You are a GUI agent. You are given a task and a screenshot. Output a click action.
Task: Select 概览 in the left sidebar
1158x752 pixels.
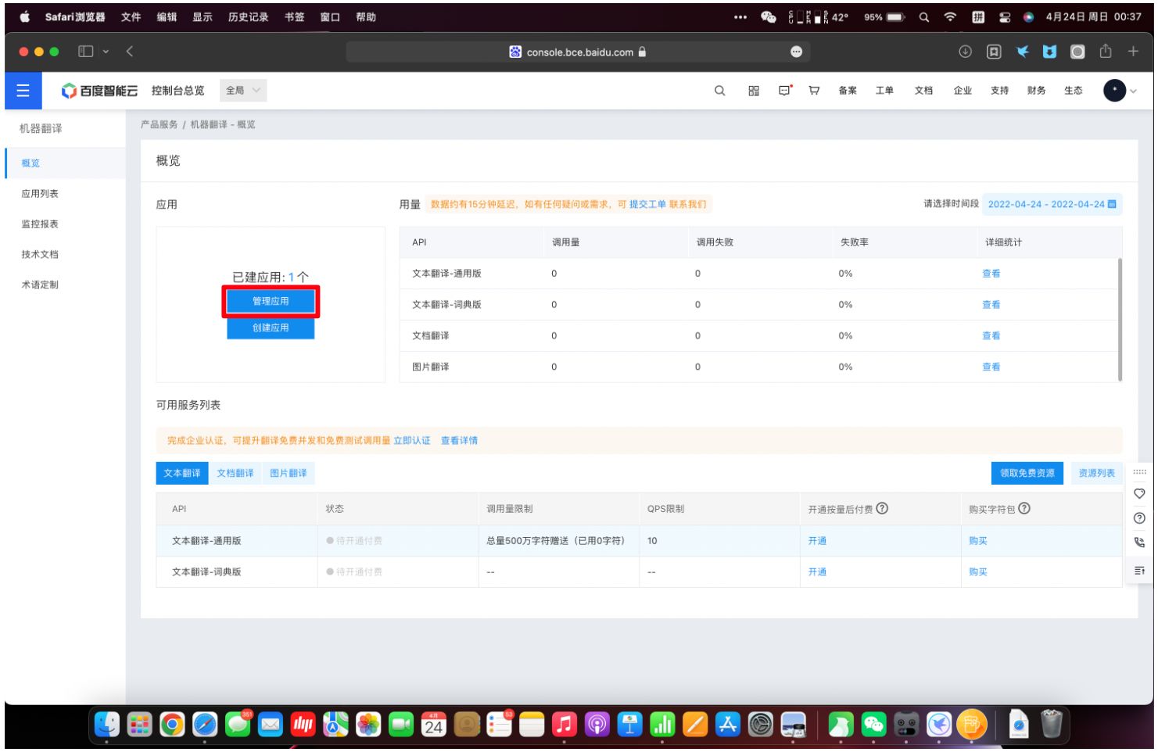pyautogui.click(x=65, y=163)
